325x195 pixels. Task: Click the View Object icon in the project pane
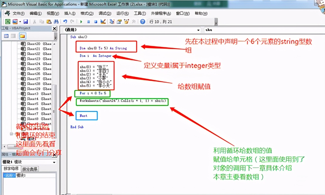[x=13, y=36]
